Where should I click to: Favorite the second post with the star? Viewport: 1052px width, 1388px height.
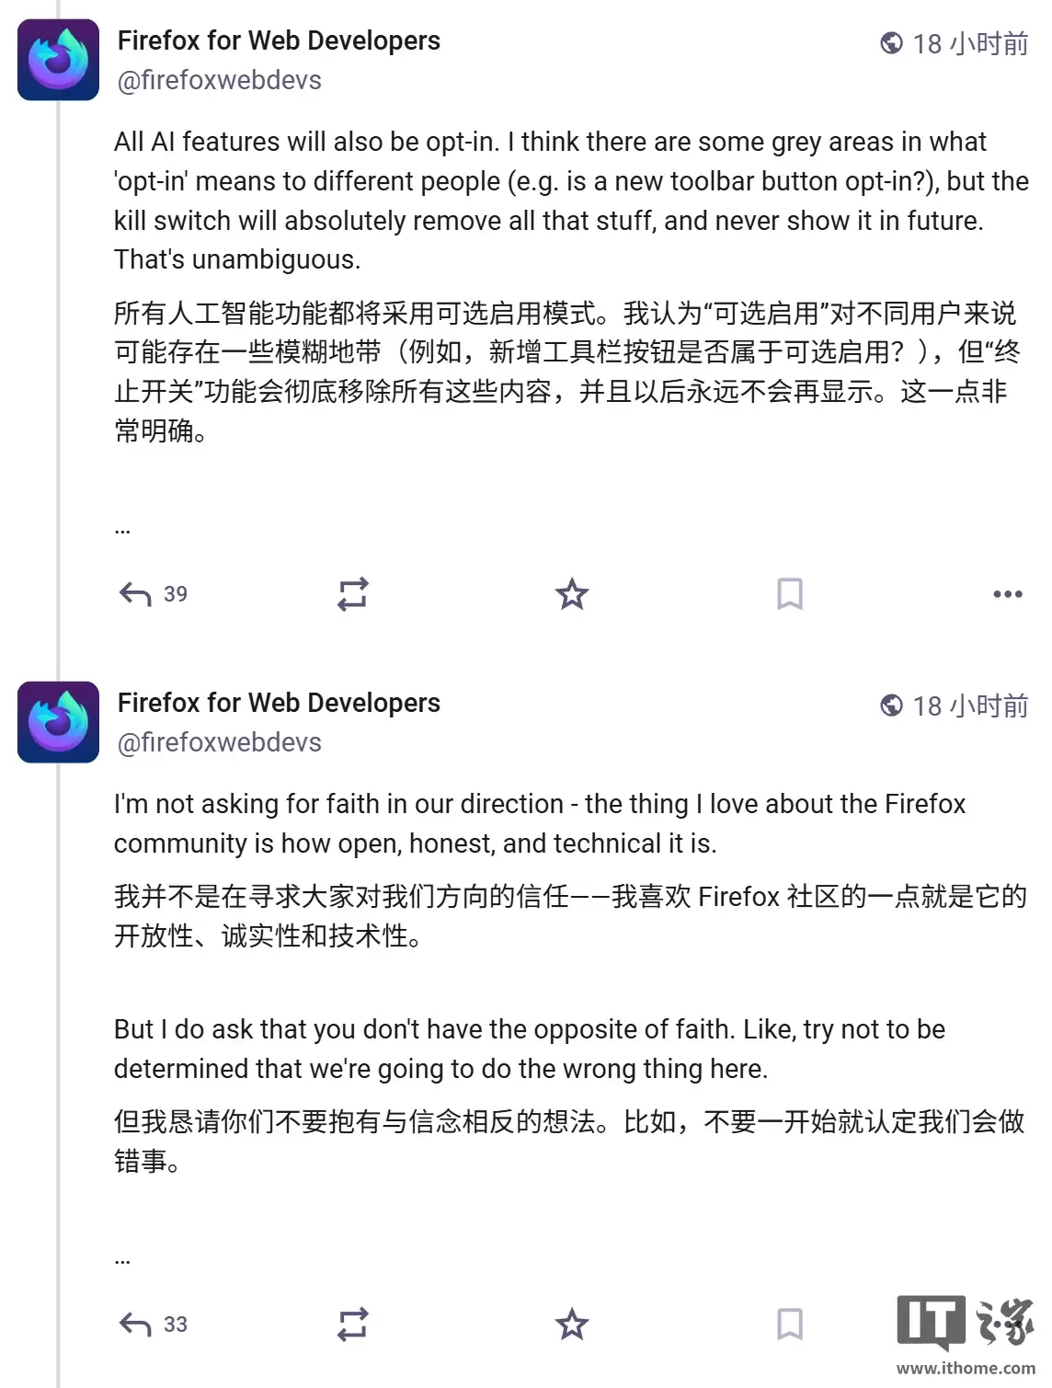click(572, 1325)
